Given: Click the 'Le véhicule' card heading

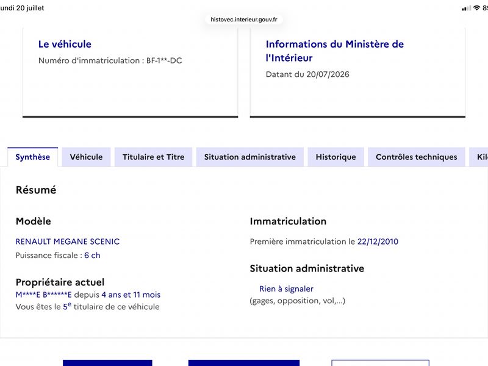Looking at the screenshot, I should (65, 44).
